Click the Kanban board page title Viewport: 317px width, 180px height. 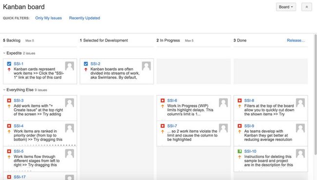(x=24, y=7)
